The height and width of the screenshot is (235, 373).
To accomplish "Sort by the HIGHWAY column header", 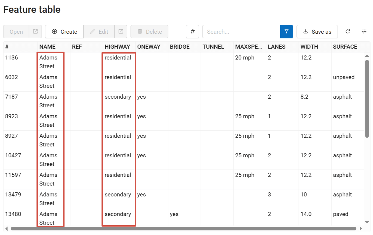I will point(117,47).
